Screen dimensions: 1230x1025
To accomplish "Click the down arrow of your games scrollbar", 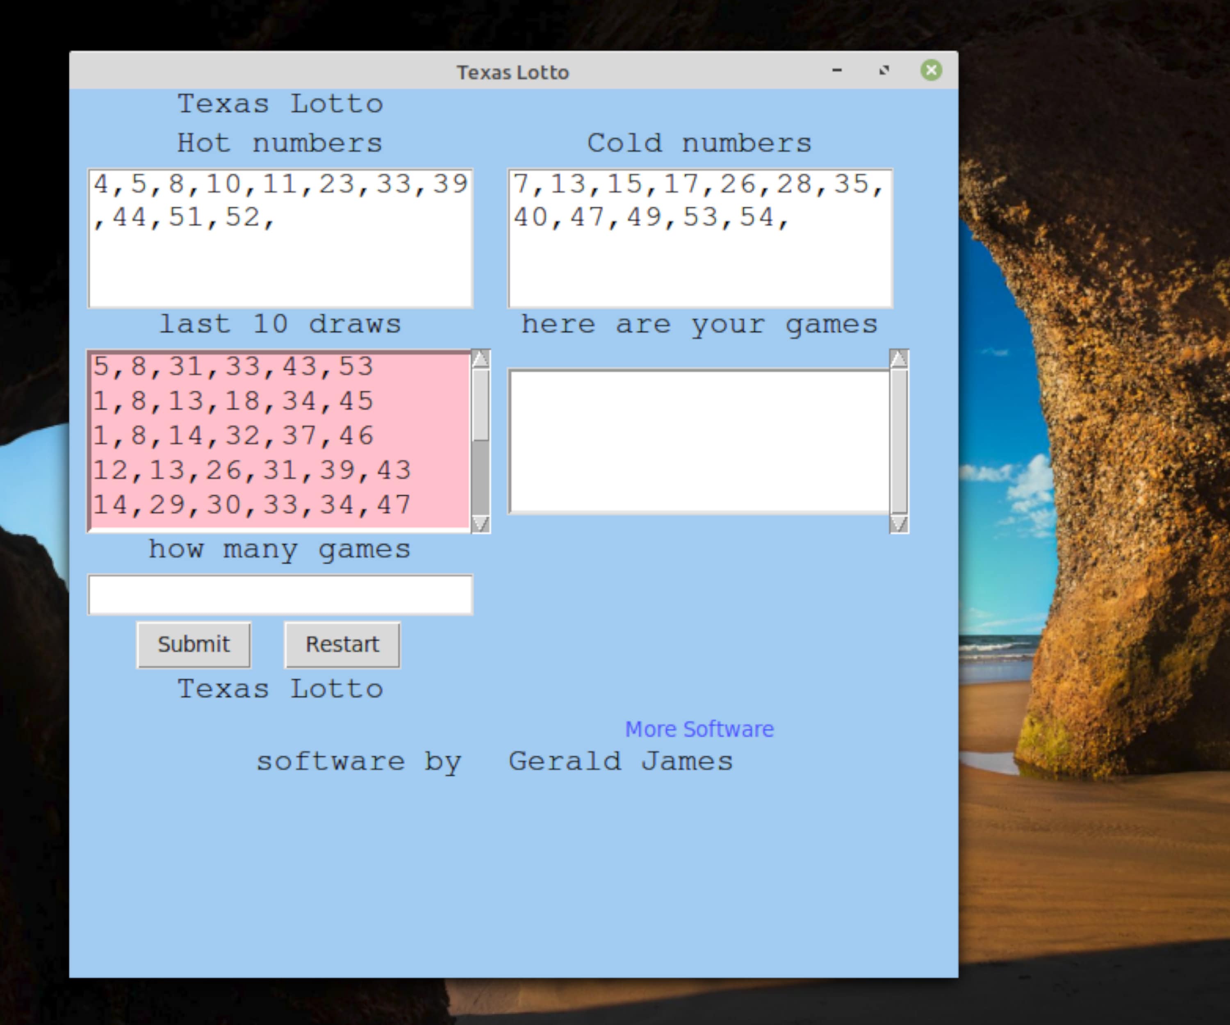I will 899,524.
